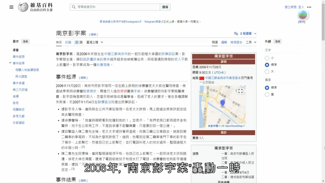
Task: Click the 搜尋 search button
Action: pyautogui.click(x=165, y=7)
